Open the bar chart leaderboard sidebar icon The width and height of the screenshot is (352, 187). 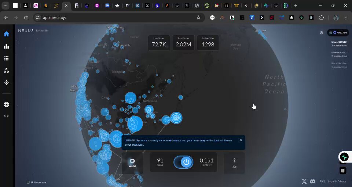(x=6, y=46)
